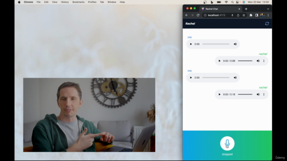Play Rachel's 0:09 audio reply
This screenshot has height=161, width=287.
tap(219, 61)
